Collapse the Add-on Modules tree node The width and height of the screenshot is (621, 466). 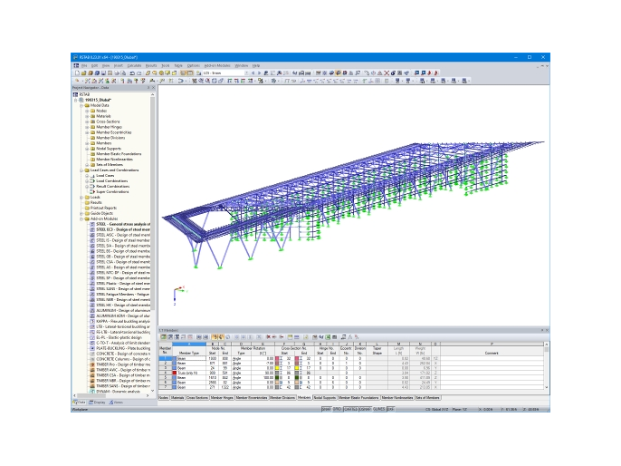[x=81, y=218]
